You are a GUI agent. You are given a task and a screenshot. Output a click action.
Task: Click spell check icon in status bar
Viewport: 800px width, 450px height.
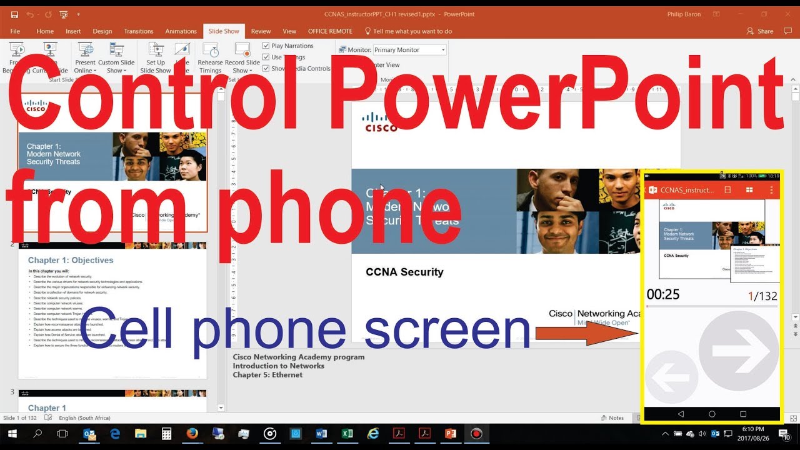click(47, 418)
